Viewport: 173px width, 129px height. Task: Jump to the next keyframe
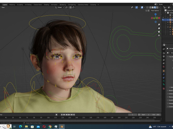pos(71,115)
